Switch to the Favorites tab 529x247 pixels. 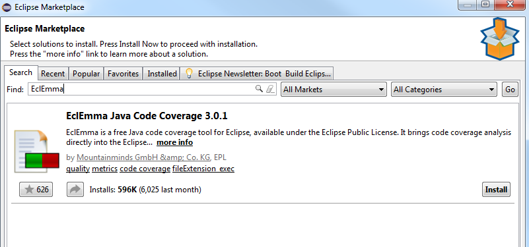(x=123, y=73)
